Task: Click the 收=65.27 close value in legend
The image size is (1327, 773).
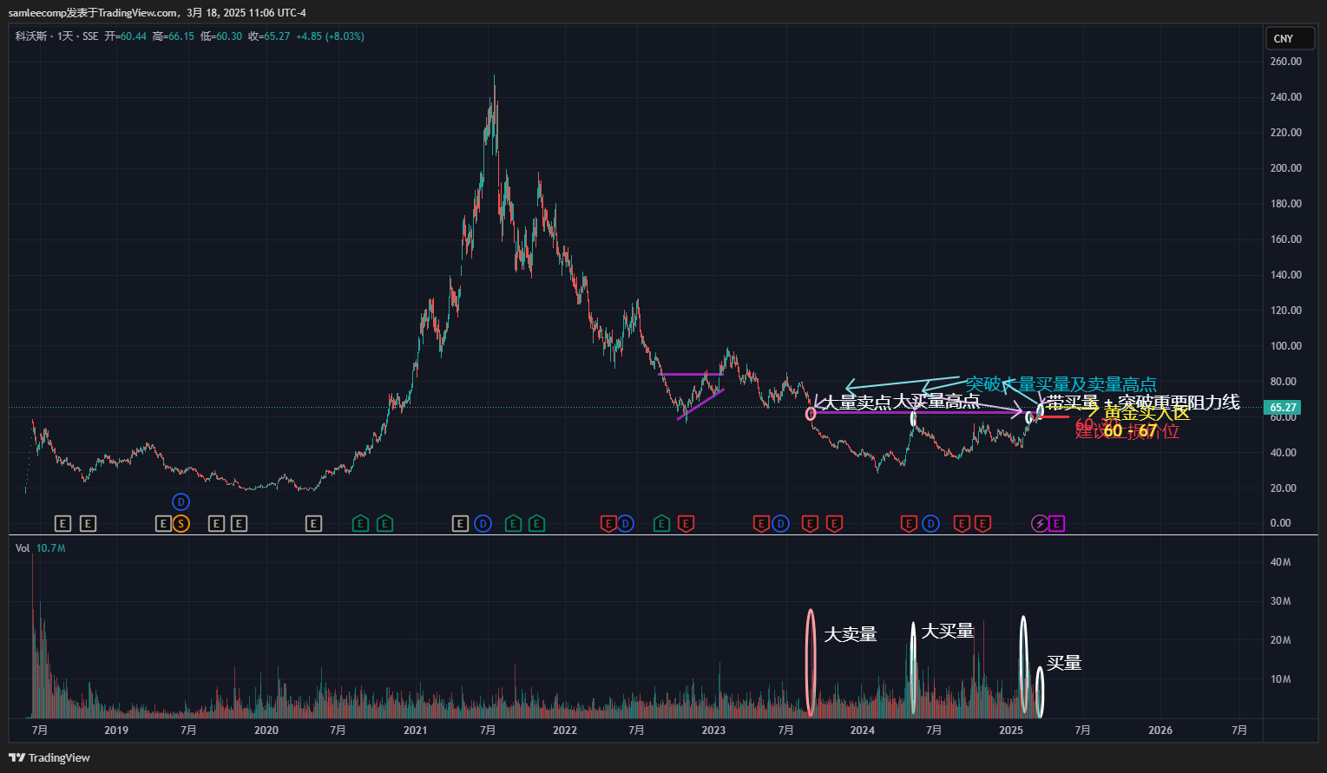Action: pos(269,36)
